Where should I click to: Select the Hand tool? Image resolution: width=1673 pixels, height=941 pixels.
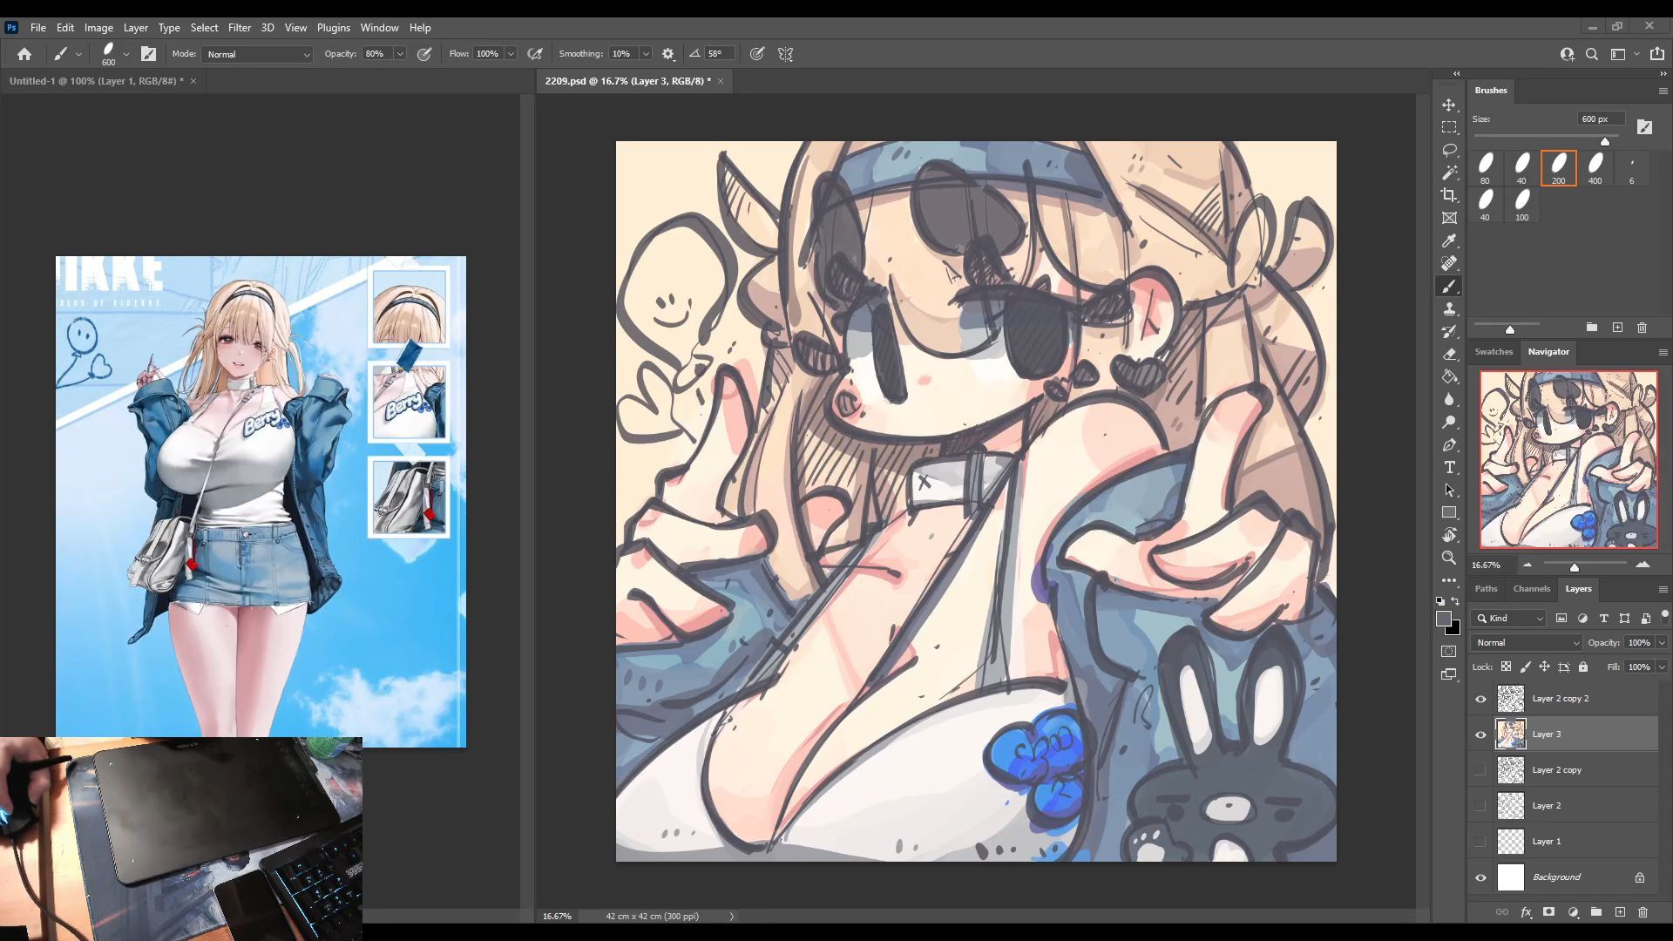tap(1449, 535)
